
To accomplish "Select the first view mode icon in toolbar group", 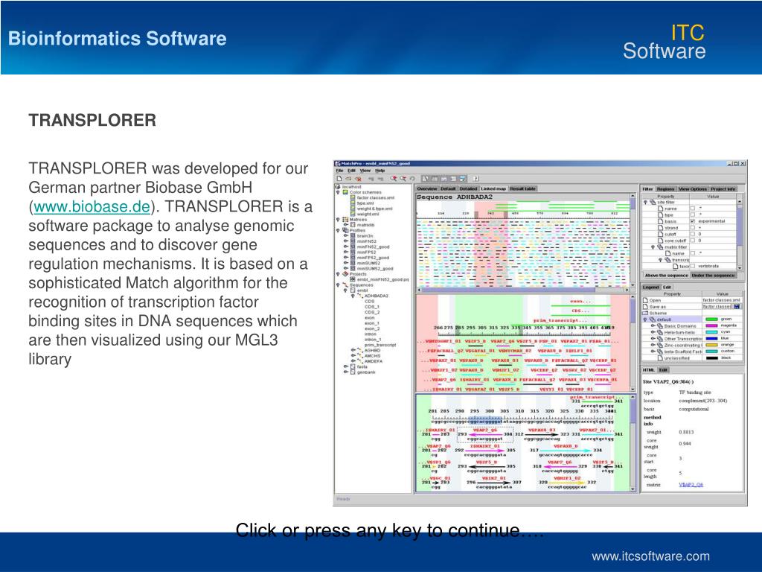I will point(425,179).
